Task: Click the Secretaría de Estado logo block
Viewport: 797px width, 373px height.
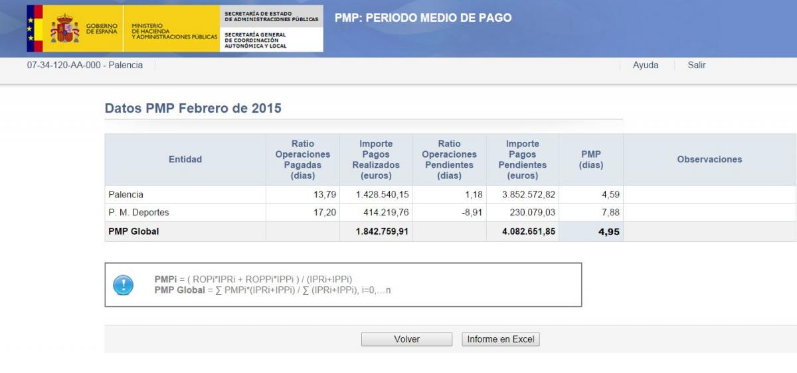Action: click(271, 28)
